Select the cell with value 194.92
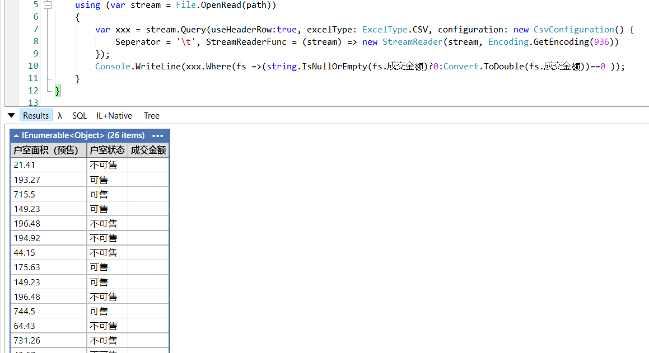 pyautogui.click(x=48, y=238)
